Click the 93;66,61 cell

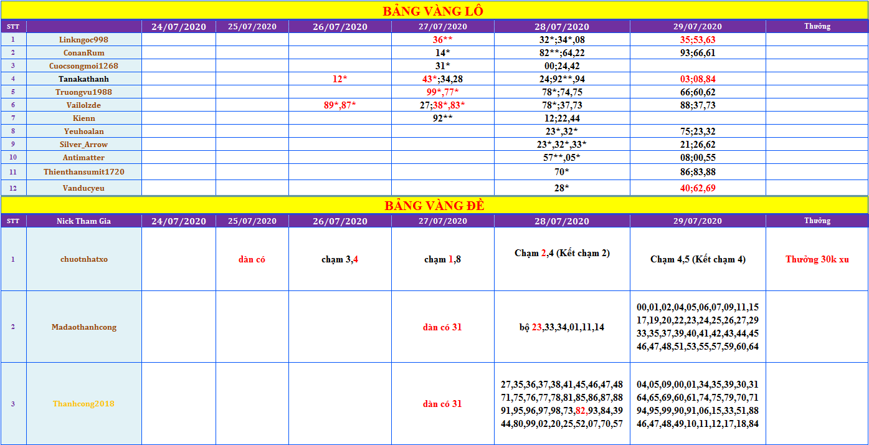(x=698, y=53)
